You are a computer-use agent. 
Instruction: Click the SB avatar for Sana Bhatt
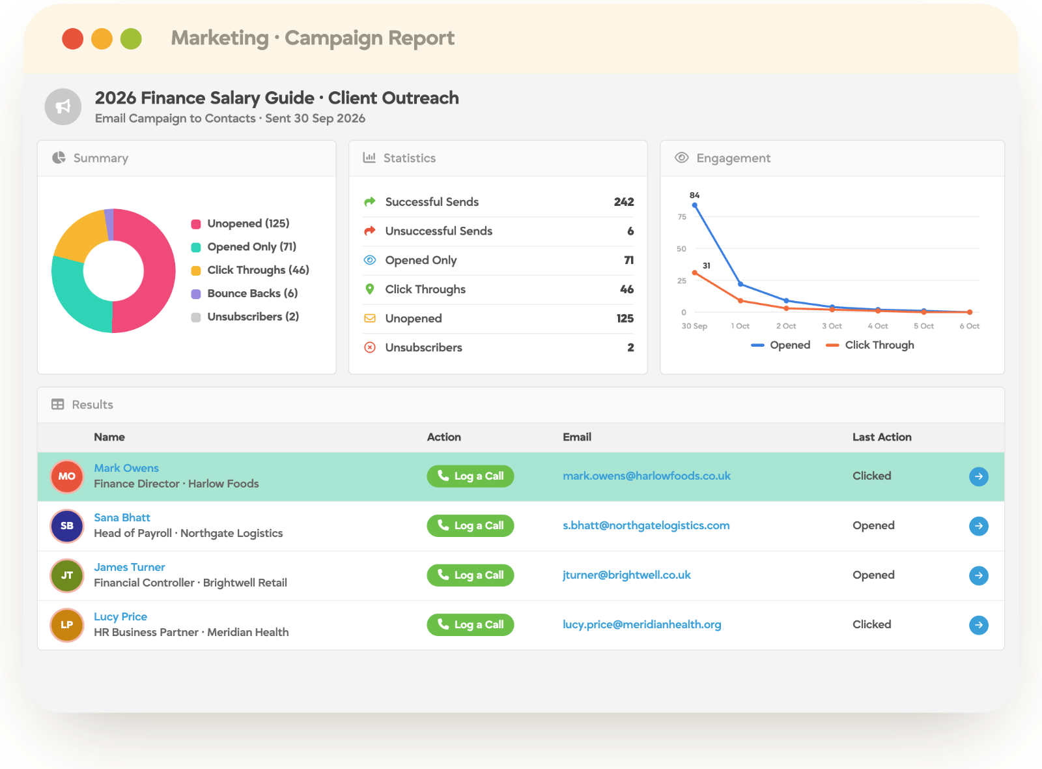[x=67, y=526]
